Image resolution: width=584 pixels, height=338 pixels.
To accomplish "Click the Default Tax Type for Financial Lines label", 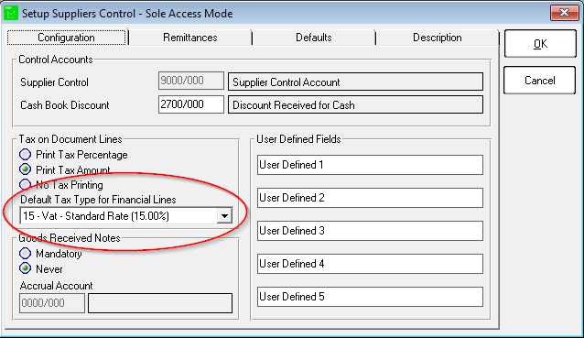I will tap(98, 200).
